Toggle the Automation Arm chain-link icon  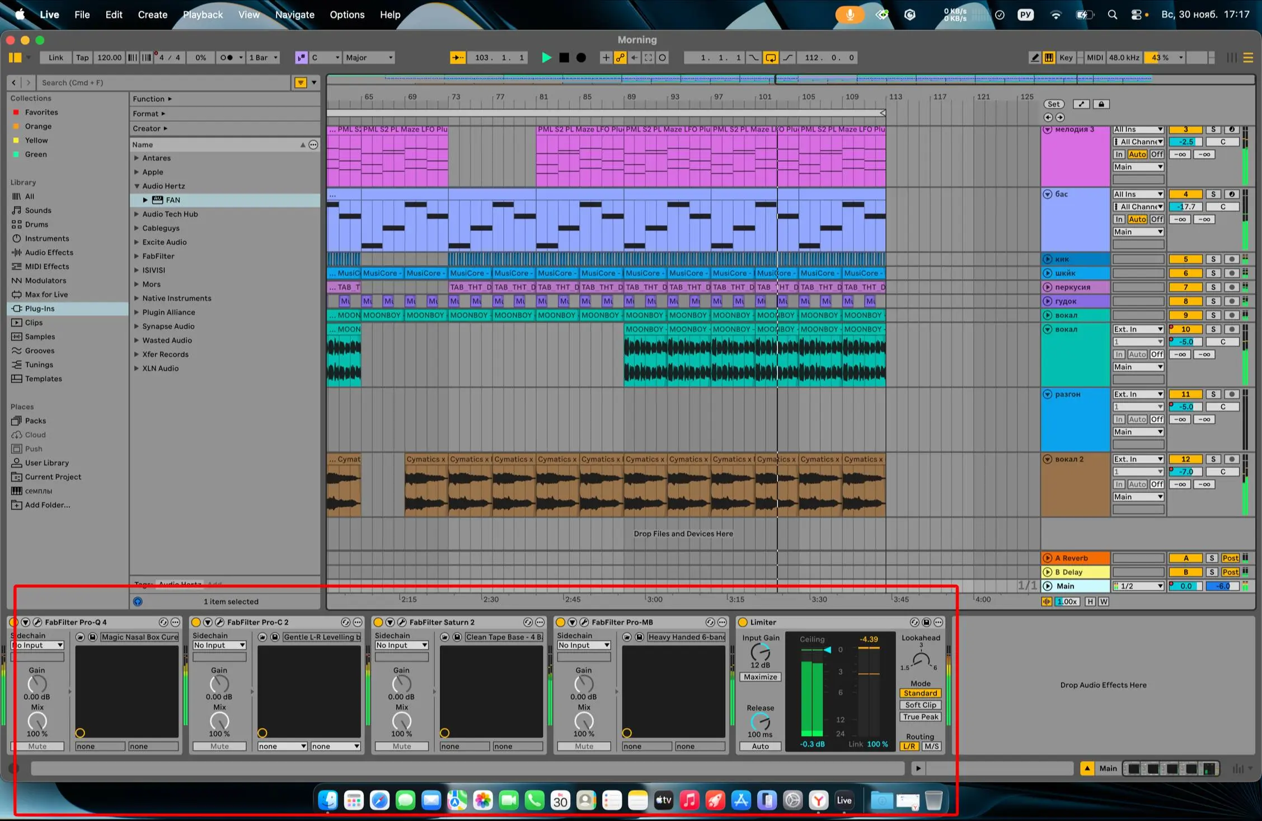tap(620, 58)
